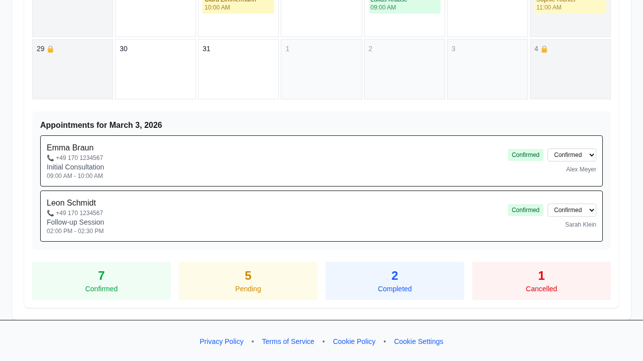
Task: Click the blue Completed count card
Action: (395, 281)
